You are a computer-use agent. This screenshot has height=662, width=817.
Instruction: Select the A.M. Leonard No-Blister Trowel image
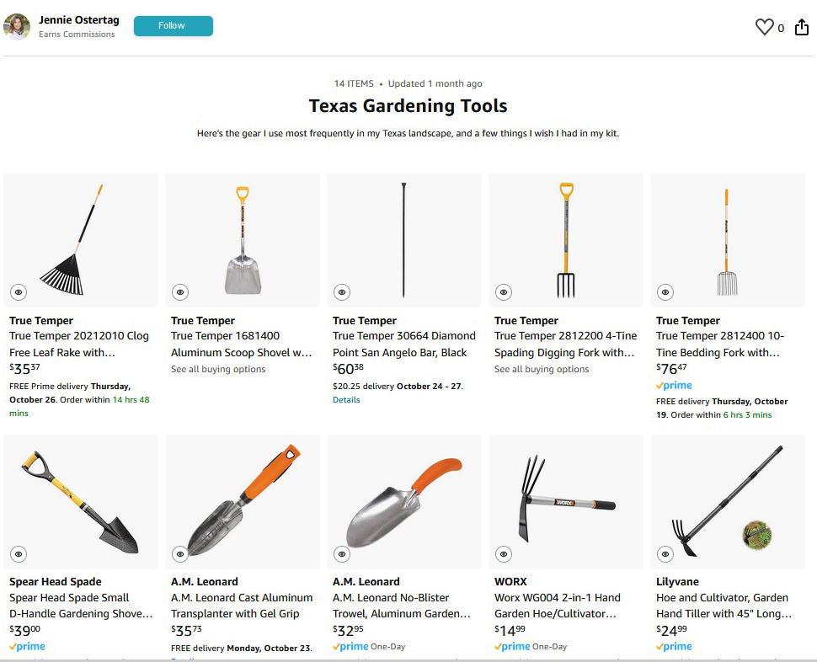point(403,502)
